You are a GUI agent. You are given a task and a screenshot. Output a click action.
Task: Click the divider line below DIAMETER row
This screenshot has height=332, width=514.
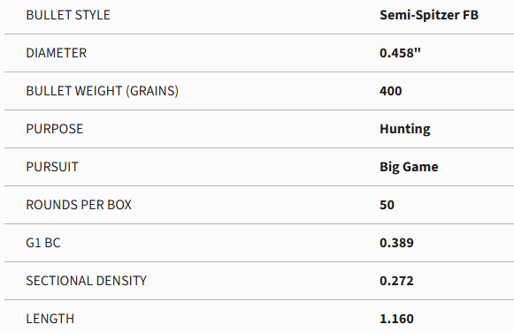coord(259,72)
